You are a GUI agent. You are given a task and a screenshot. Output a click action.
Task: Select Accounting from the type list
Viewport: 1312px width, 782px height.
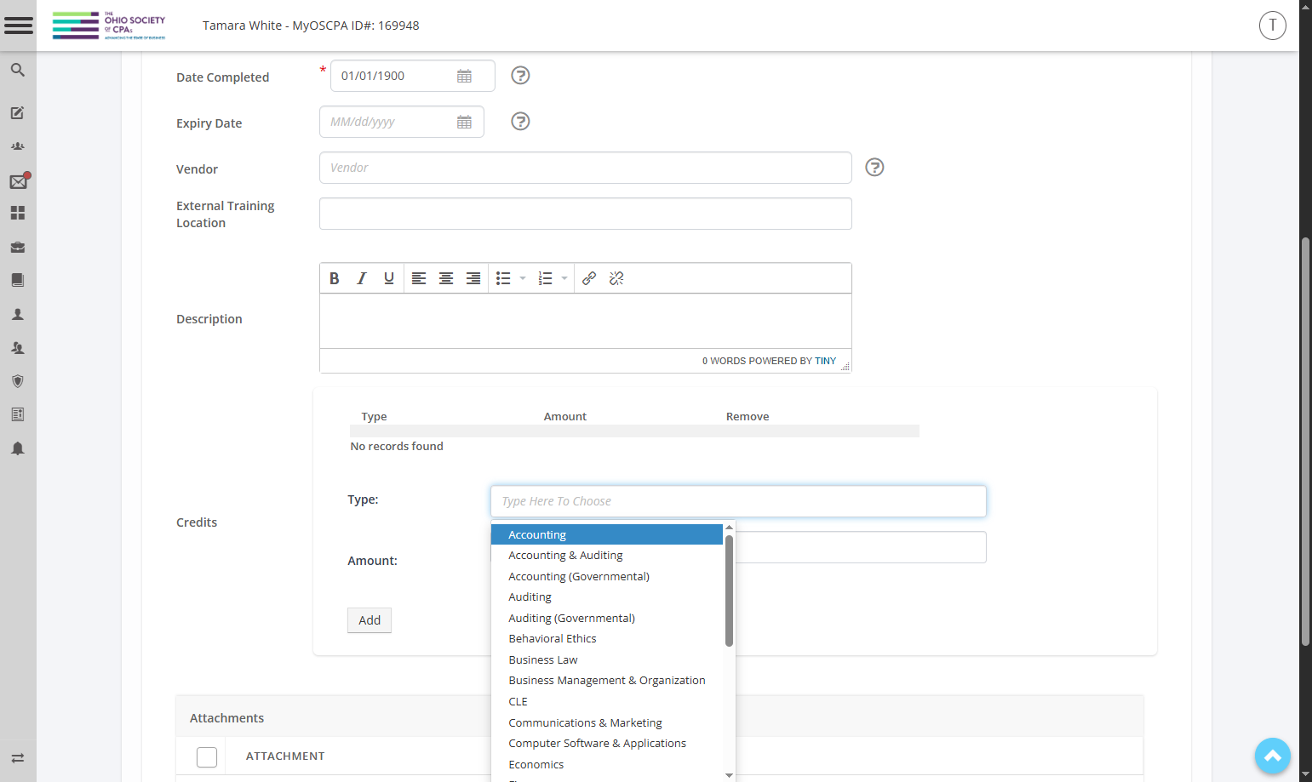(607, 534)
